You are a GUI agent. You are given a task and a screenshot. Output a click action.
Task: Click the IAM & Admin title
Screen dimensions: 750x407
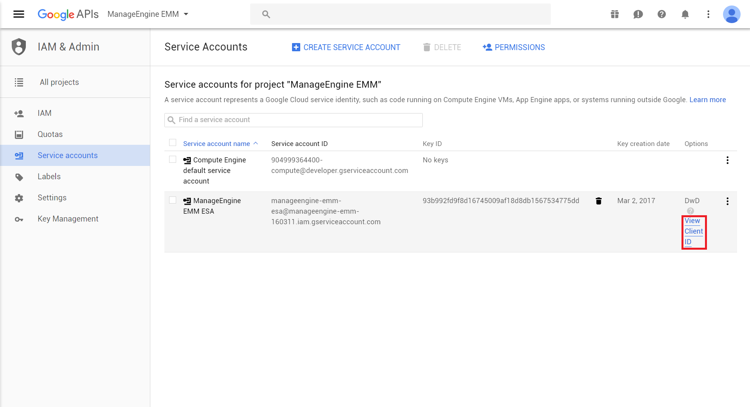[x=69, y=47]
